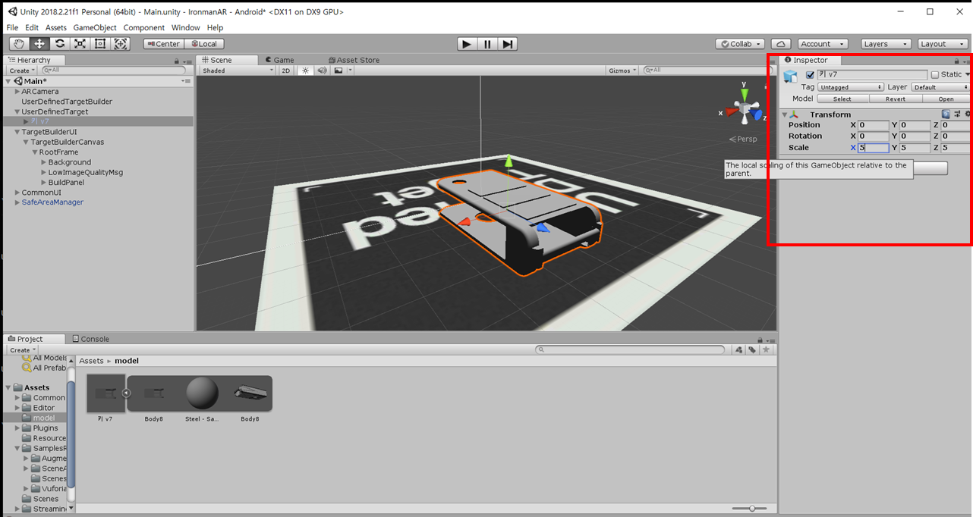Search project assets by type icon

(739, 349)
